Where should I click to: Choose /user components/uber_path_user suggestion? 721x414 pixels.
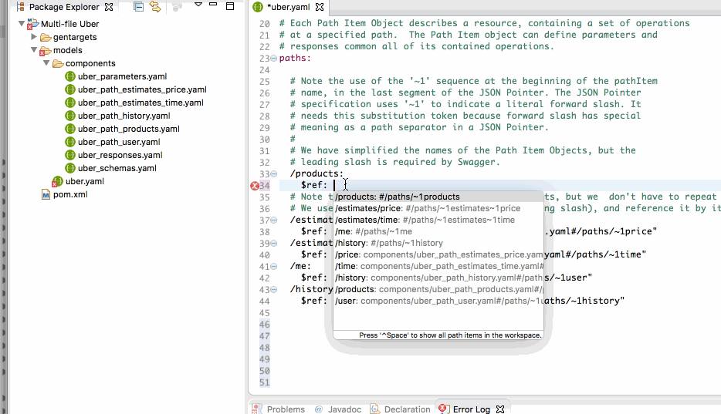438,301
